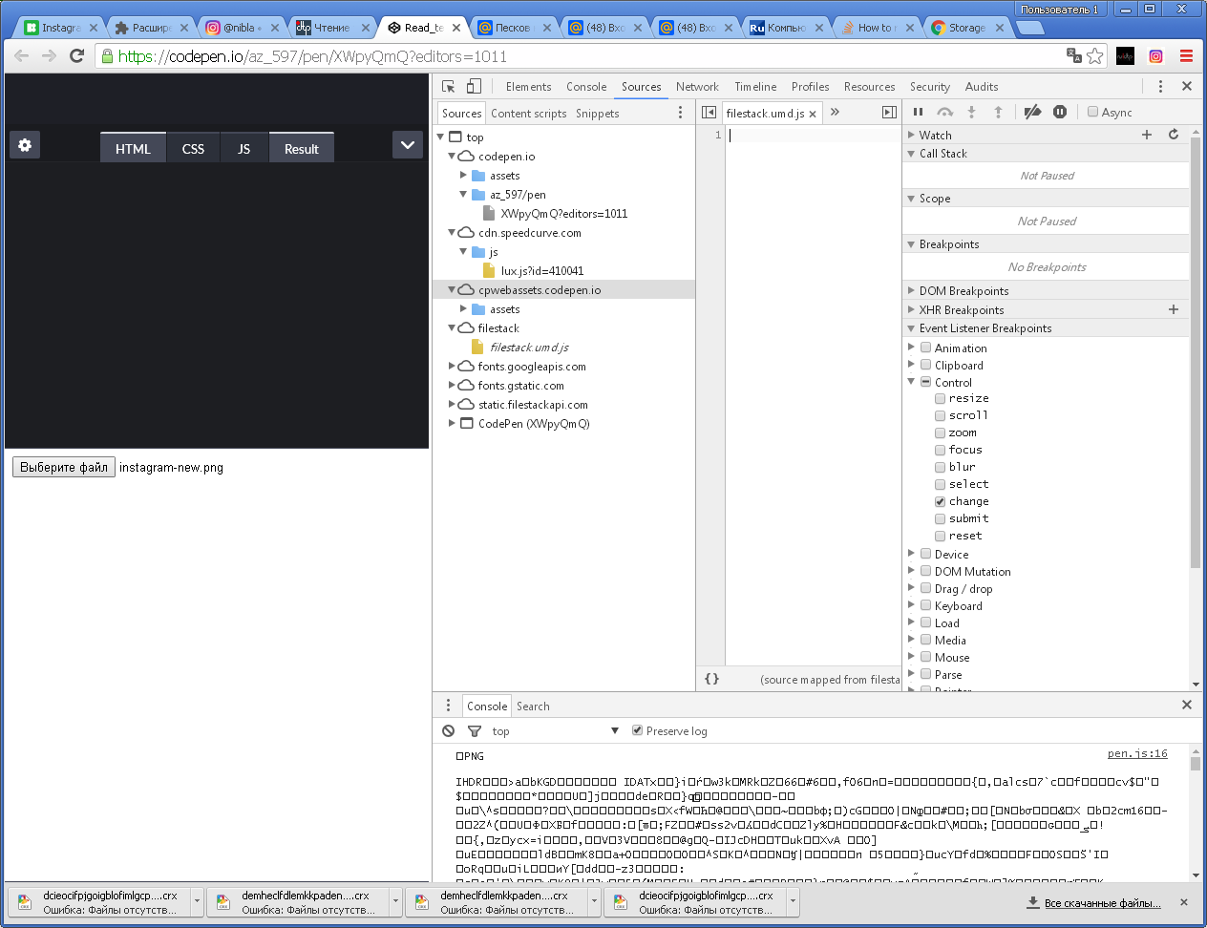Open the console context dropdown 'top'
Viewport: 1207px width, 928px height.
point(555,730)
